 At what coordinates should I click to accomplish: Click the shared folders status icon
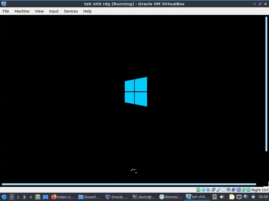[x=223, y=190]
